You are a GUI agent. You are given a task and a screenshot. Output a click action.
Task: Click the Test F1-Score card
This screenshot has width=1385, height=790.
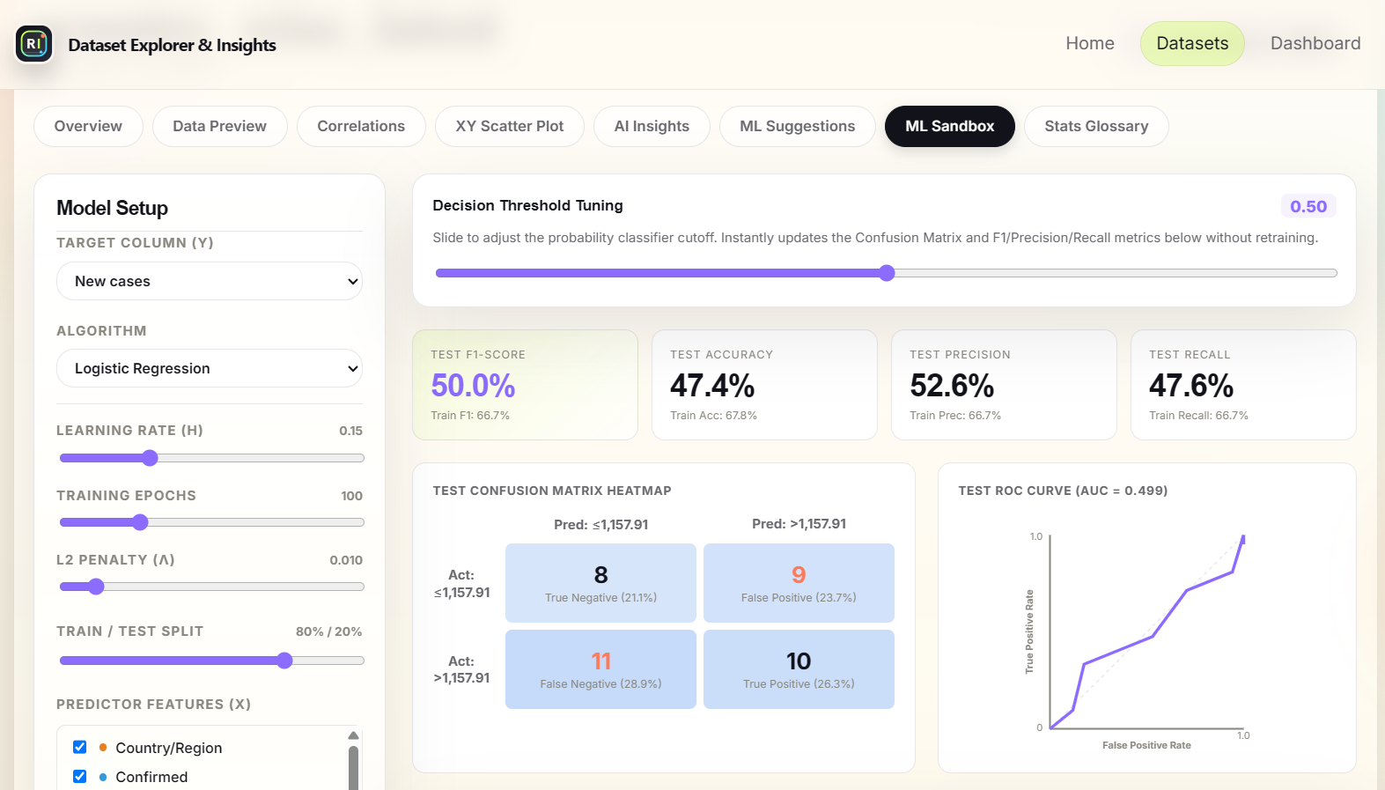525,385
